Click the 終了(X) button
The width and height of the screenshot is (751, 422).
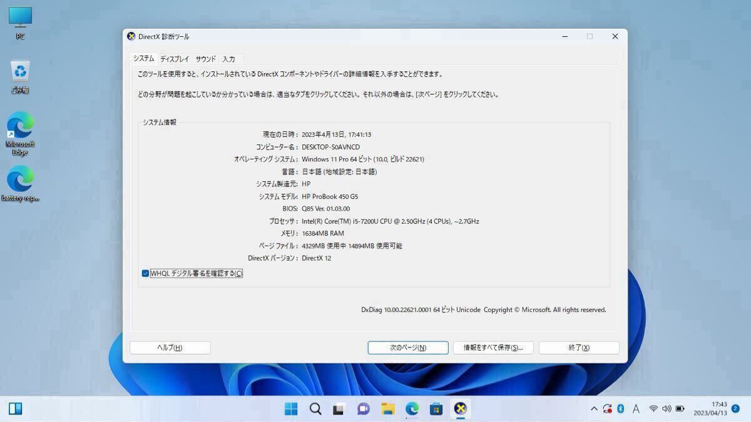click(579, 348)
